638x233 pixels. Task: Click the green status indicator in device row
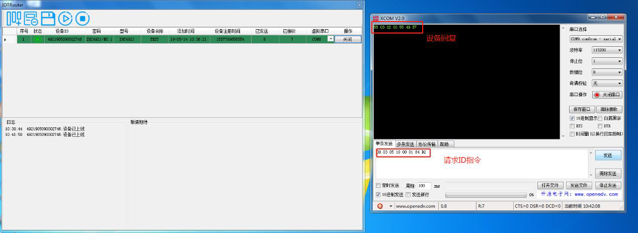tap(37, 39)
